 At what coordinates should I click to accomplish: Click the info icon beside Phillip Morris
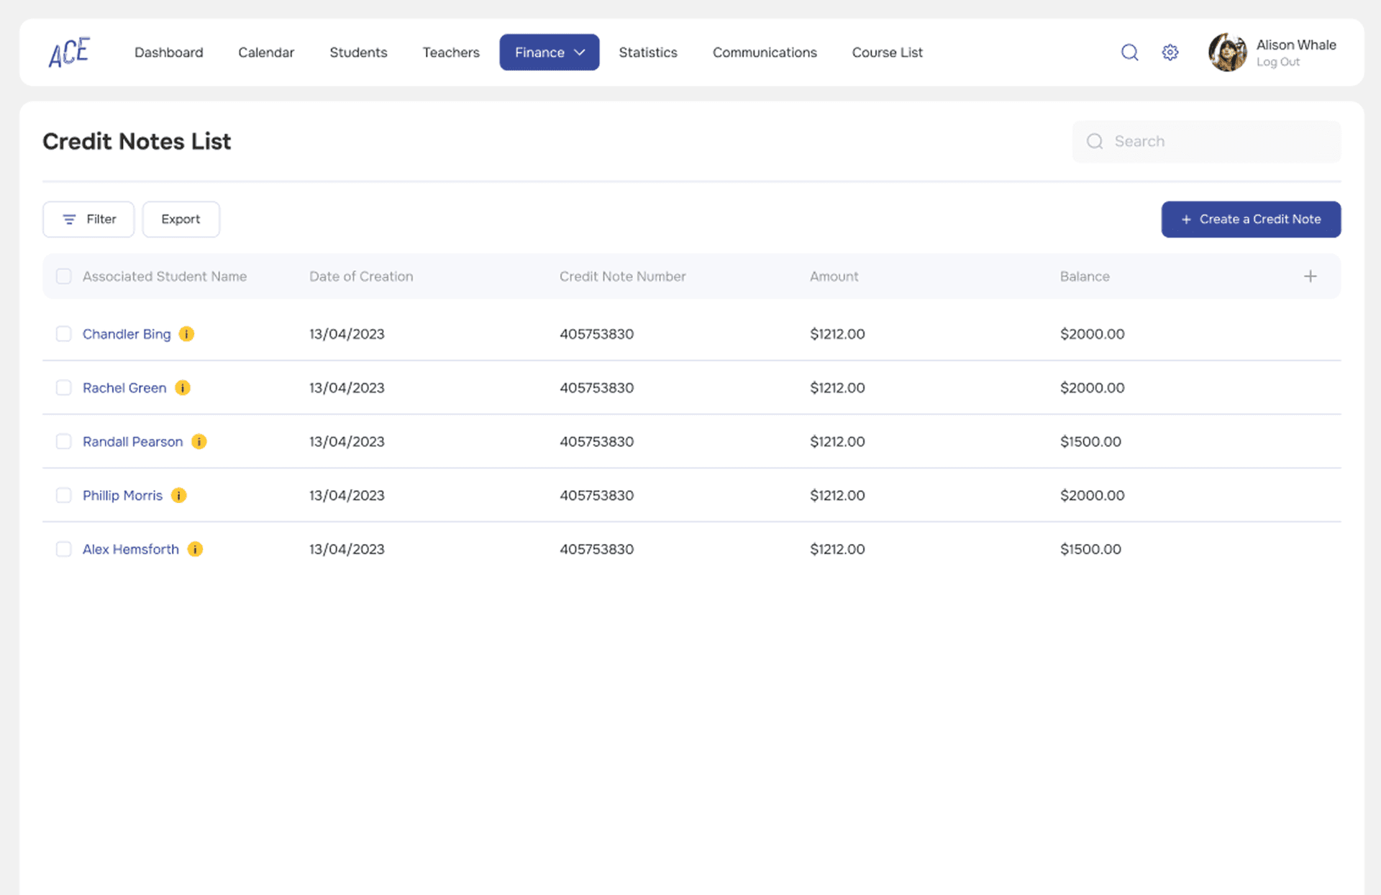pyautogui.click(x=178, y=496)
